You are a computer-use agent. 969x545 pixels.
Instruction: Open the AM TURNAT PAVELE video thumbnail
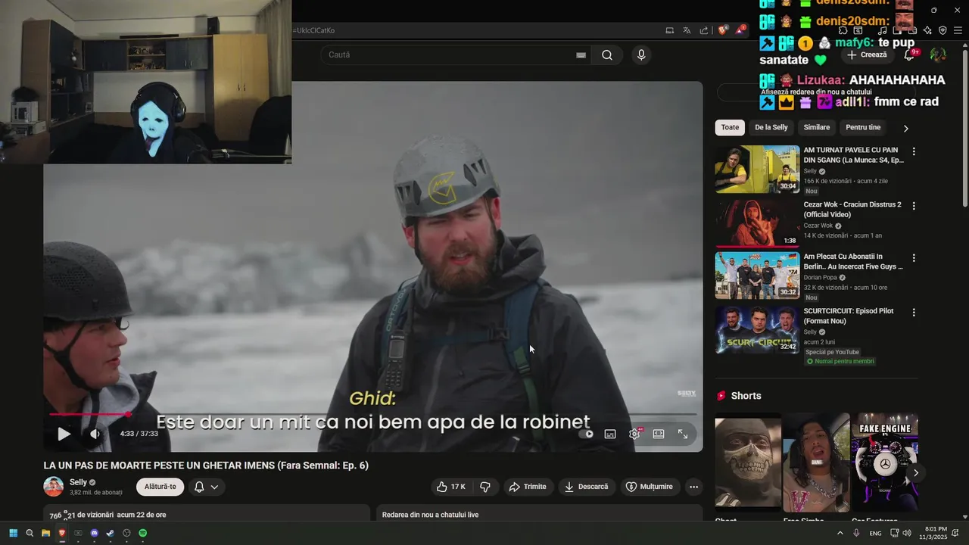tap(757, 169)
